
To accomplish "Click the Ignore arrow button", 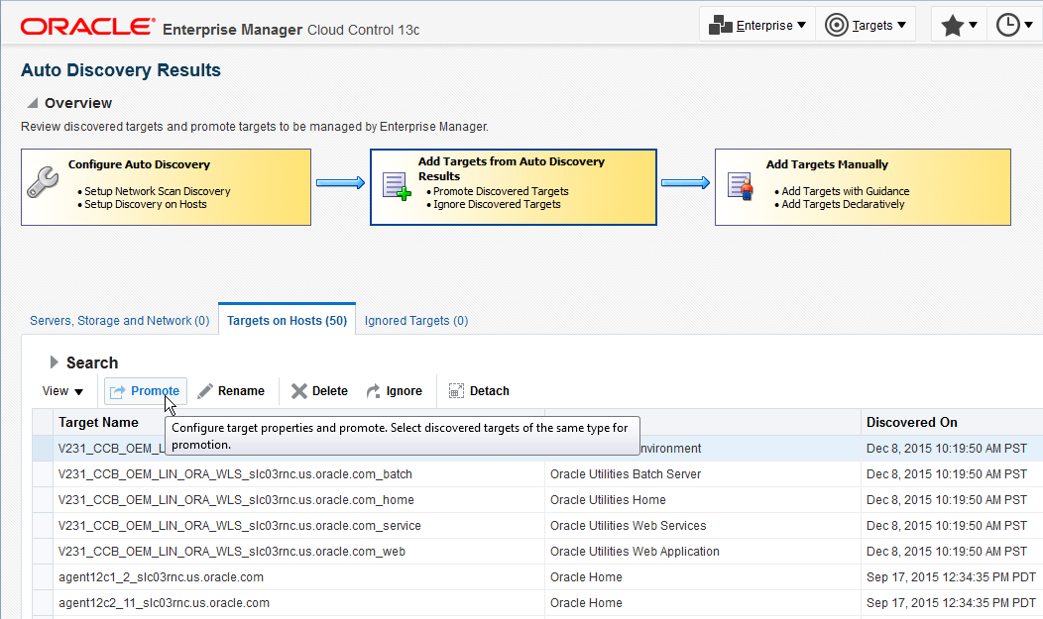I will point(395,391).
